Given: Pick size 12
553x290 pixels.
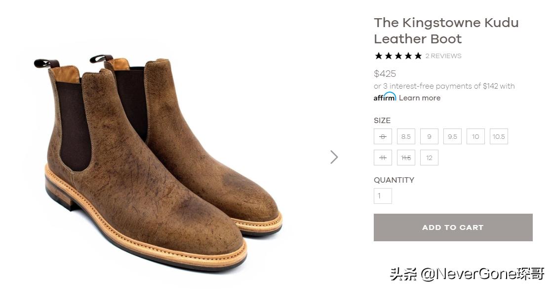Looking at the screenshot, I should tap(429, 158).
